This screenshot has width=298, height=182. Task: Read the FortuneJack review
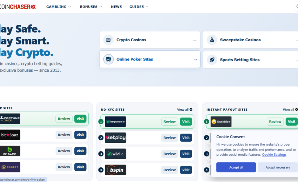(x=64, y=119)
